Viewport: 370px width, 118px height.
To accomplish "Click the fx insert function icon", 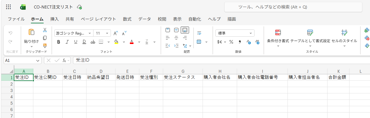I will click(64, 60).
